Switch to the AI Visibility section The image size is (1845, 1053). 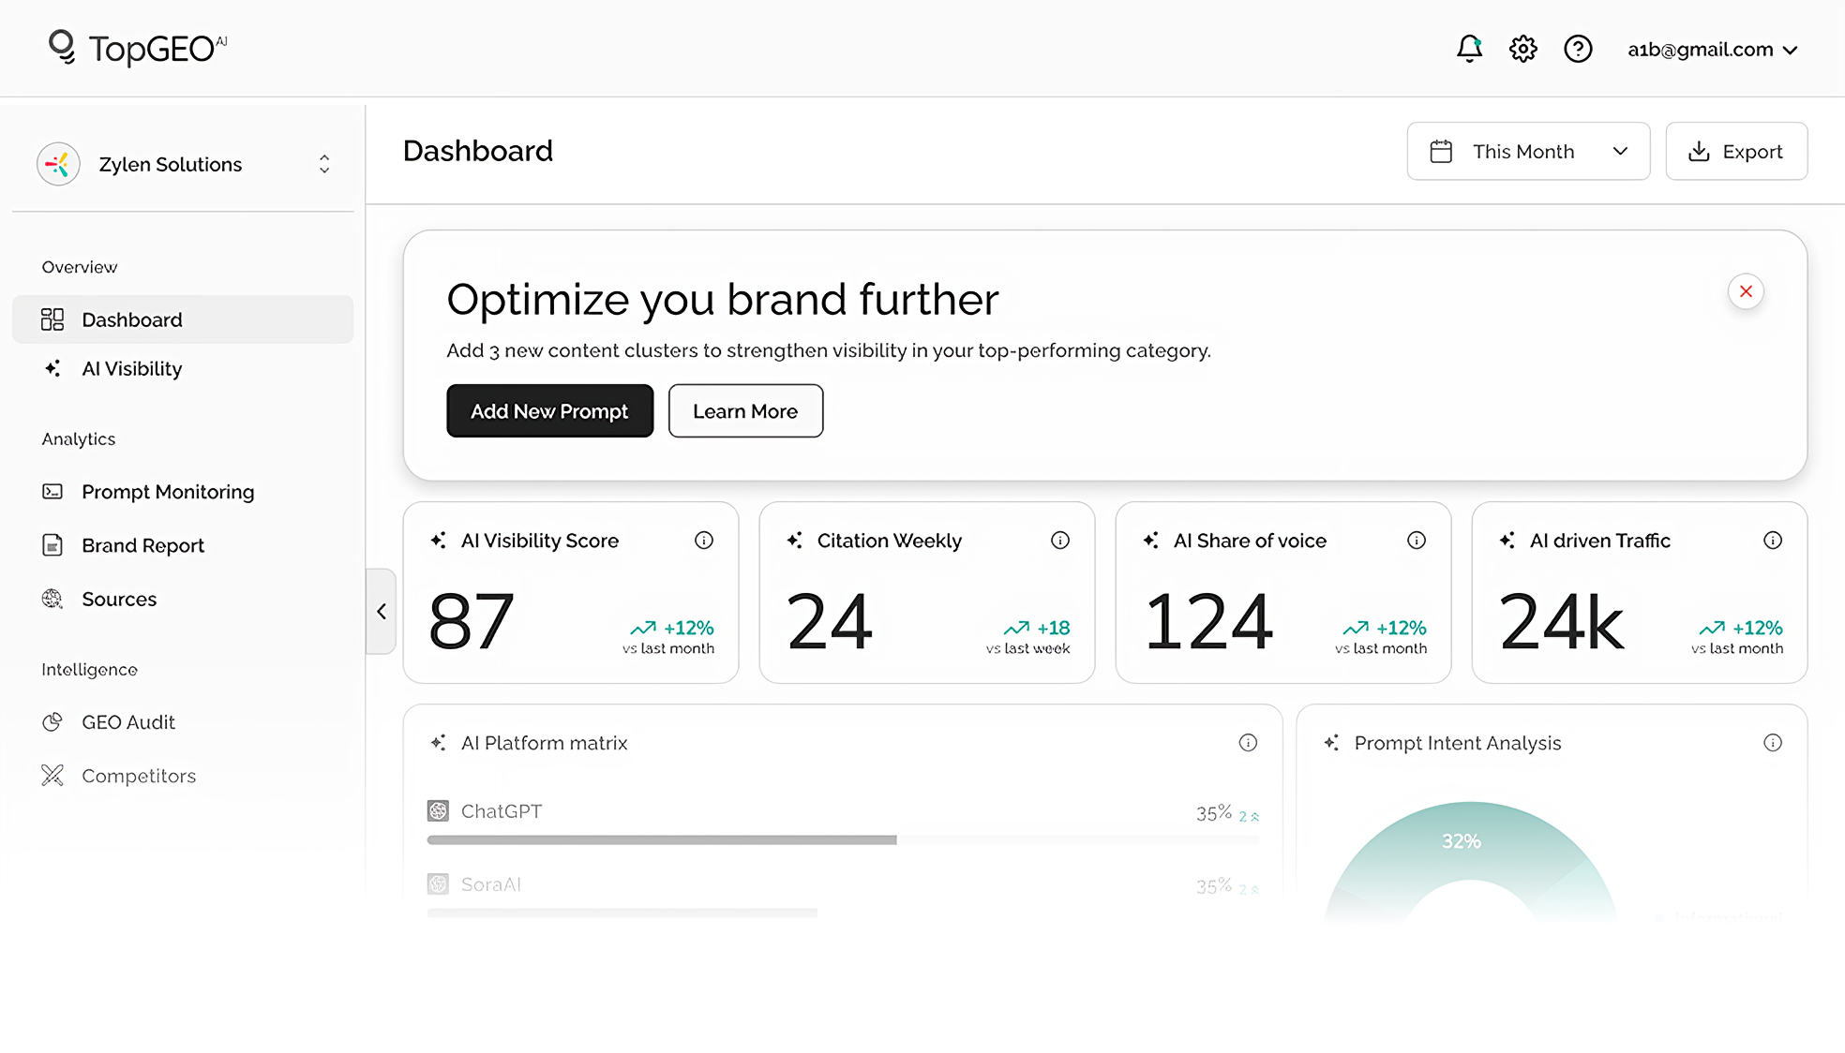point(131,368)
